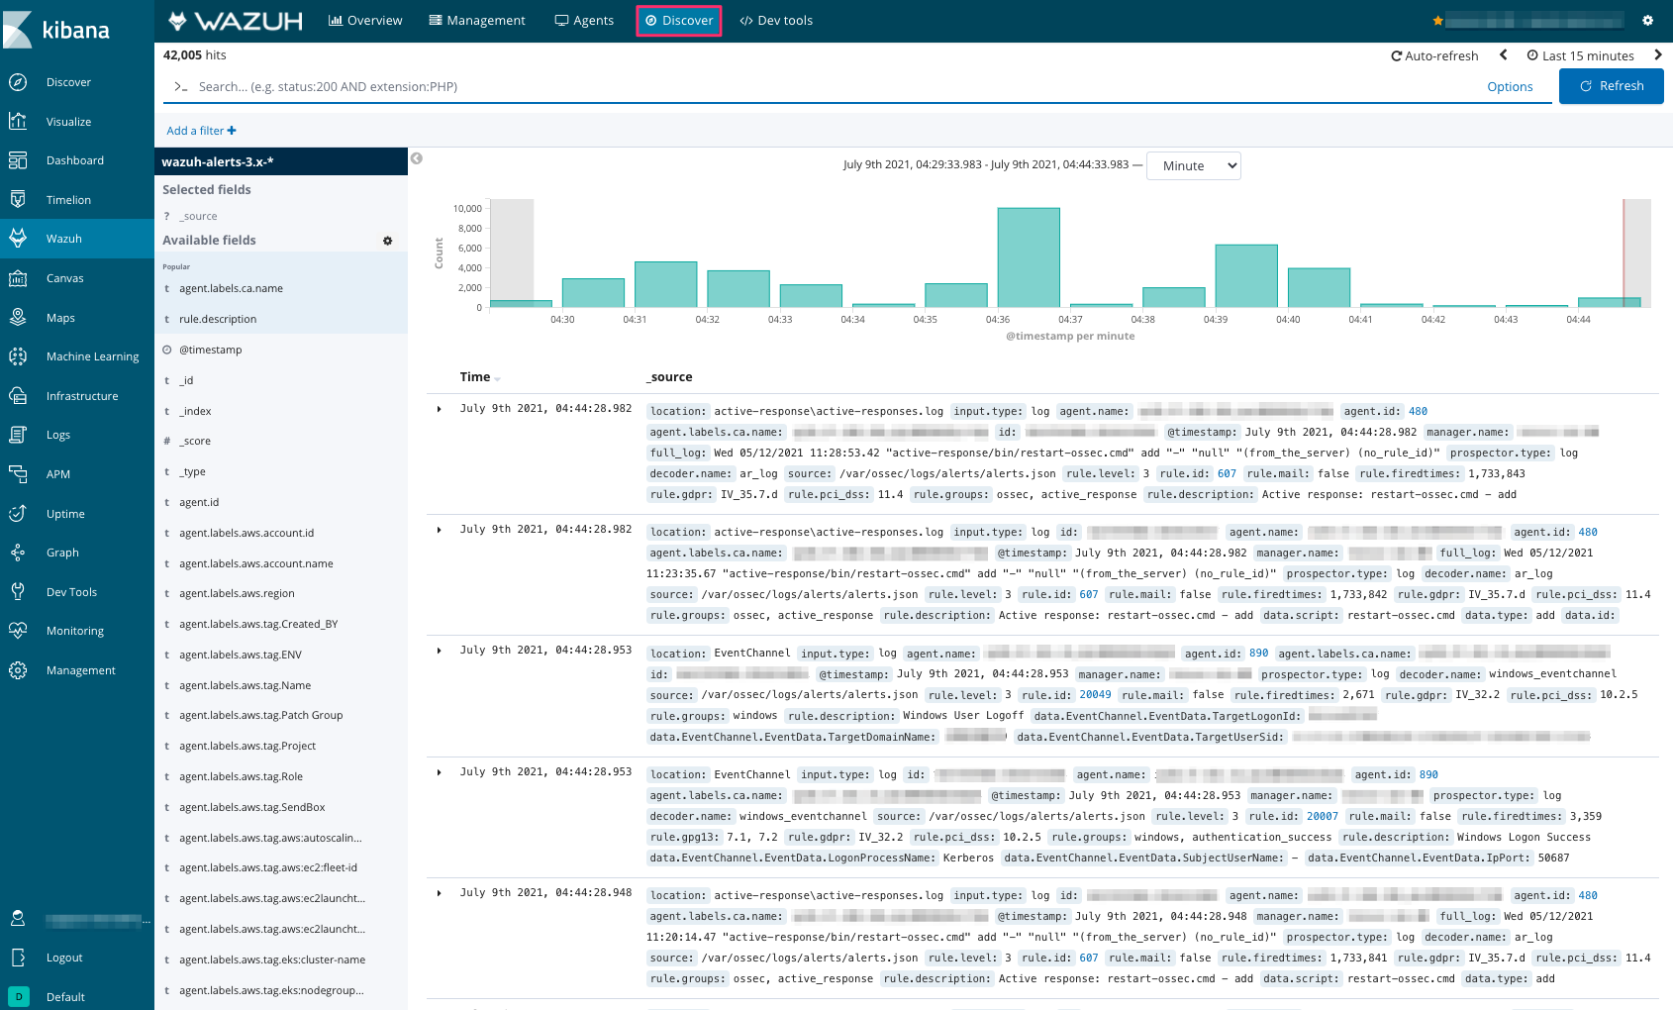Collapse the fields sidebar with arrow button
Viewport: 1673px width, 1010px height.
[x=417, y=158]
